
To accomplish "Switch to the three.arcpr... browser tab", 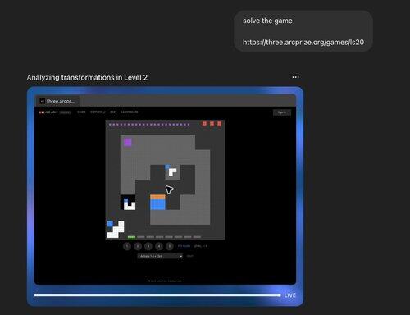I will coord(58,101).
